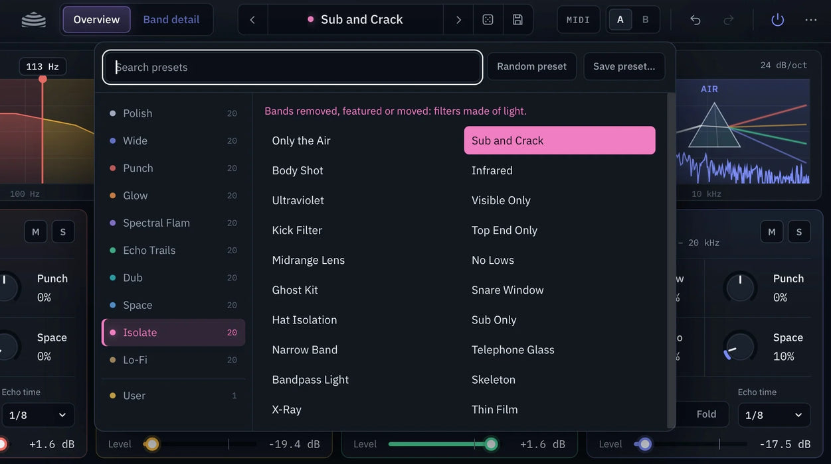Select highlighted Sub and Crack preset

coord(559,141)
